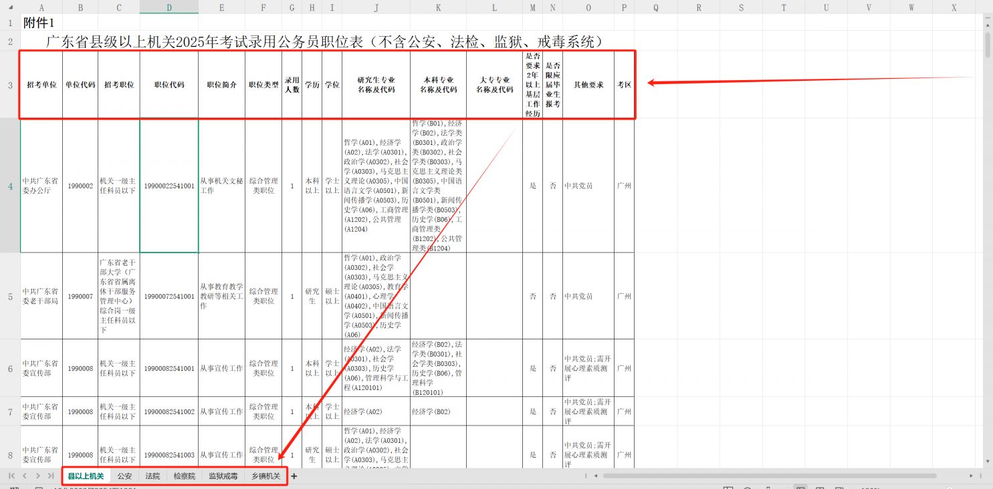The image size is (993, 489).
Task: Click the 本科专业名称及代码 header cell
Action: tap(438, 86)
